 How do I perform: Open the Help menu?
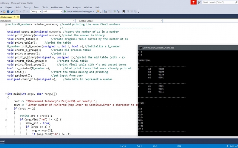97,7
